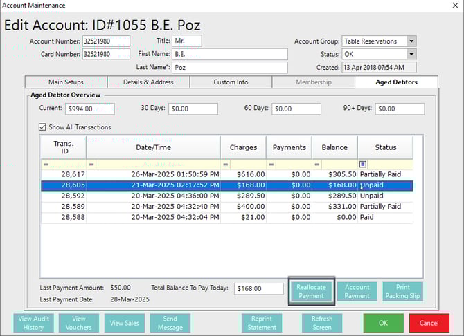Cancel editing with the red Cancel button
This screenshot has width=464, height=336.
pyautogui.click(x=429, y=323)
